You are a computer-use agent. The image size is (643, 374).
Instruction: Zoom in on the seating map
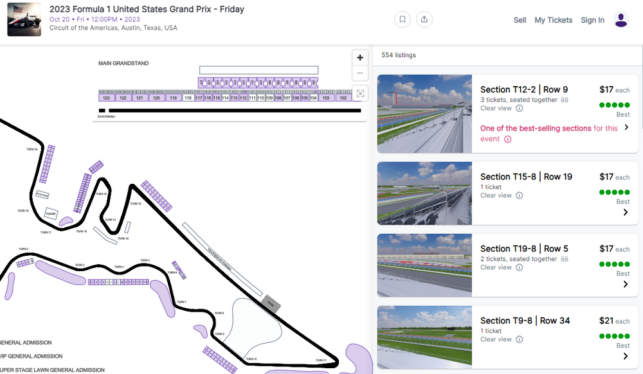[360, 57]
